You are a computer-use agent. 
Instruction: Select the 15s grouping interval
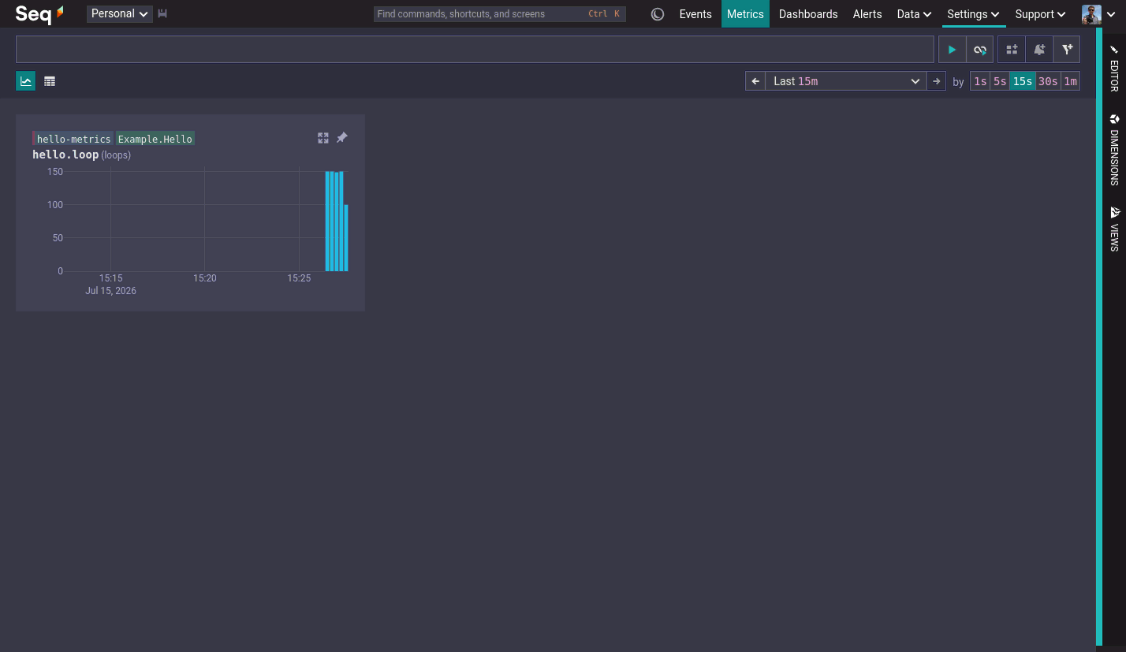point(1023,81)
